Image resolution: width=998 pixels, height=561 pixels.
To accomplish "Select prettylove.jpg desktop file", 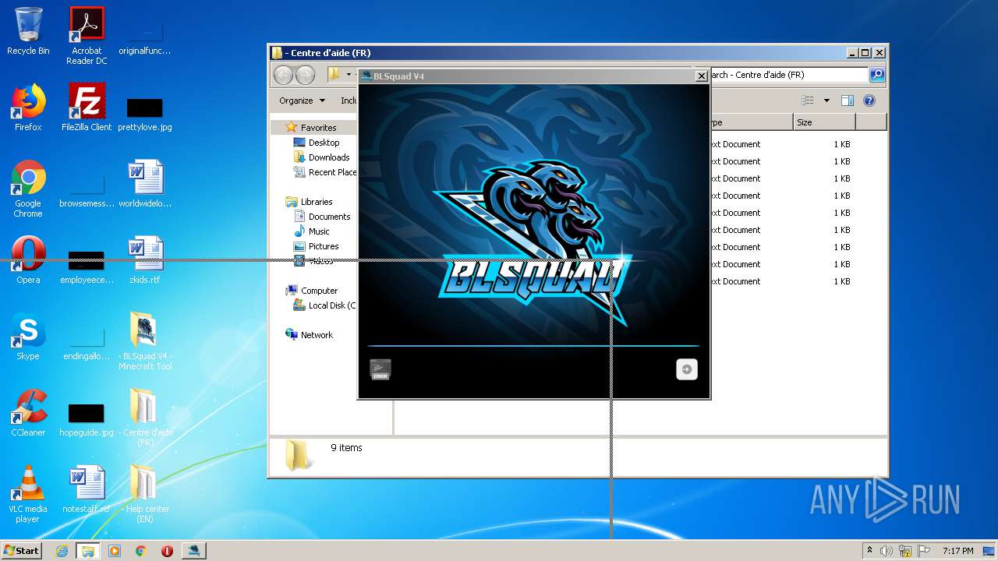I will point(145,114).
